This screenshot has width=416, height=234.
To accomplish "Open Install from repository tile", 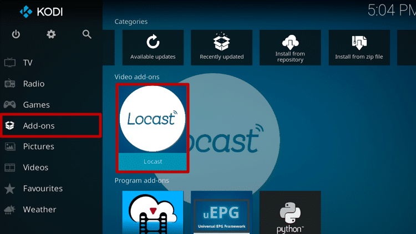I will click(290, 48).
